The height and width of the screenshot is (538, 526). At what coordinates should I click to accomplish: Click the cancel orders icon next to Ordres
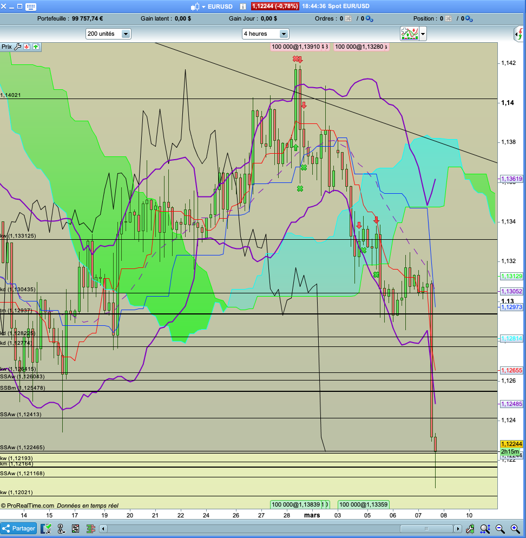[348, 18]
